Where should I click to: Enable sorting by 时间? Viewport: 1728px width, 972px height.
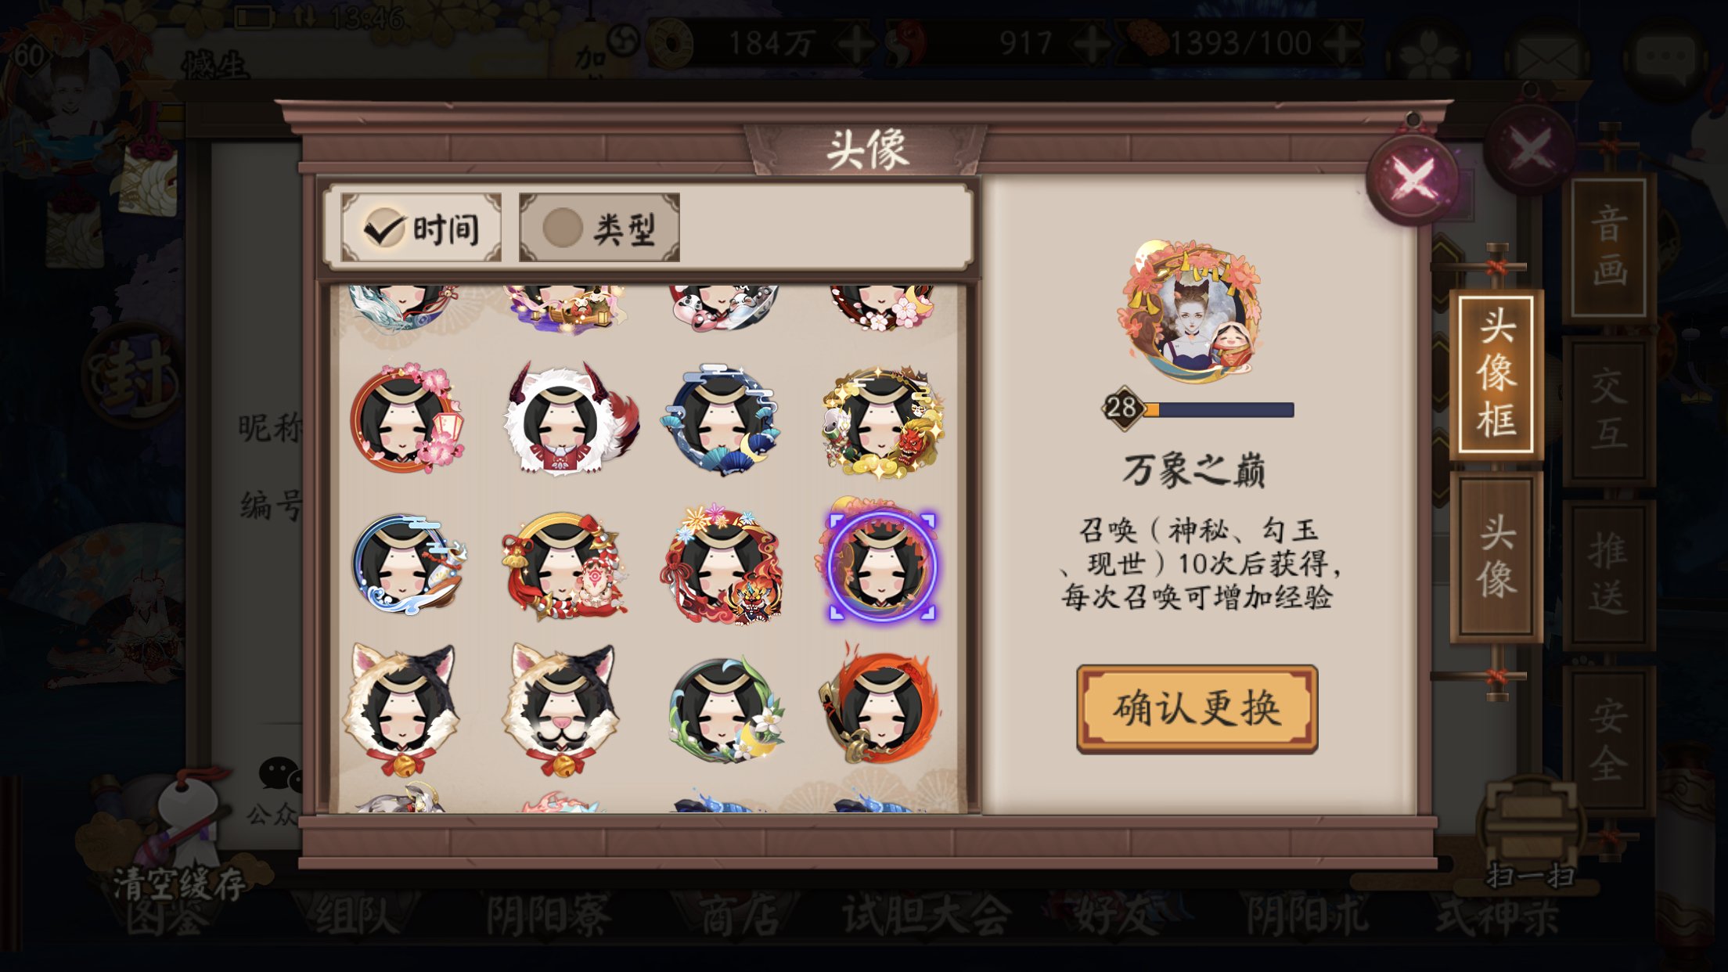pos(421,228)
